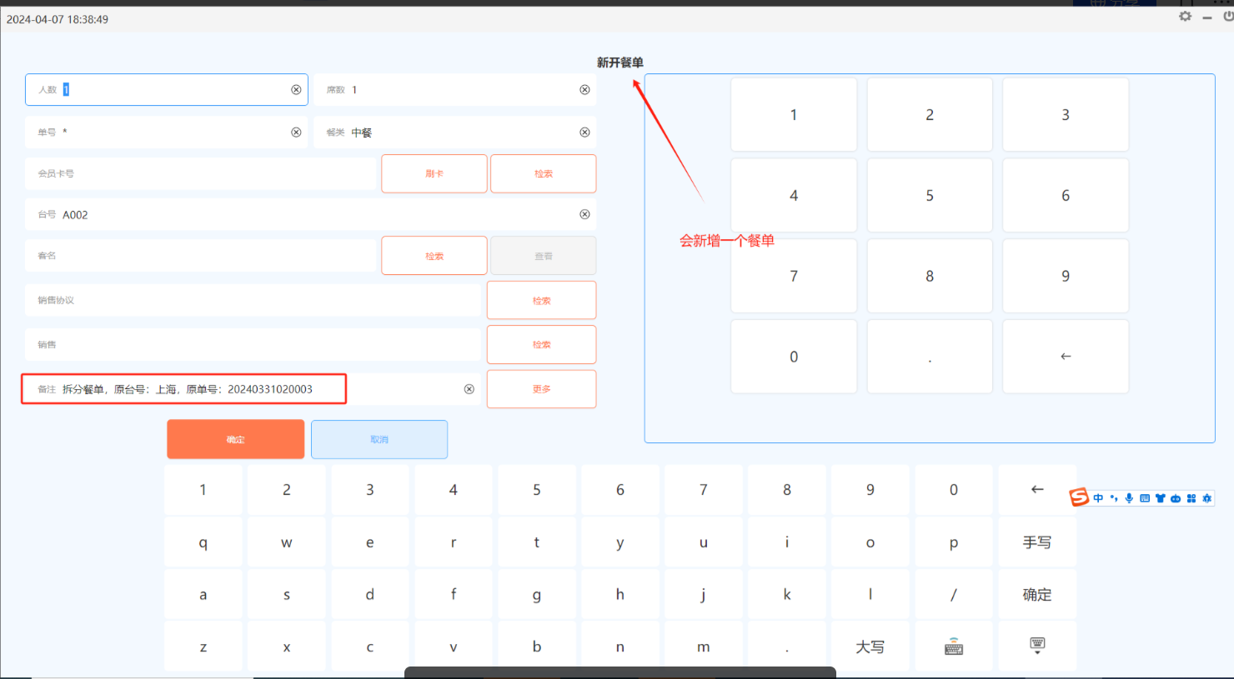Clear the 备注 remark field
Image resolution: width=1234 pixels, height=679 pixels.
tap(469, 389)
